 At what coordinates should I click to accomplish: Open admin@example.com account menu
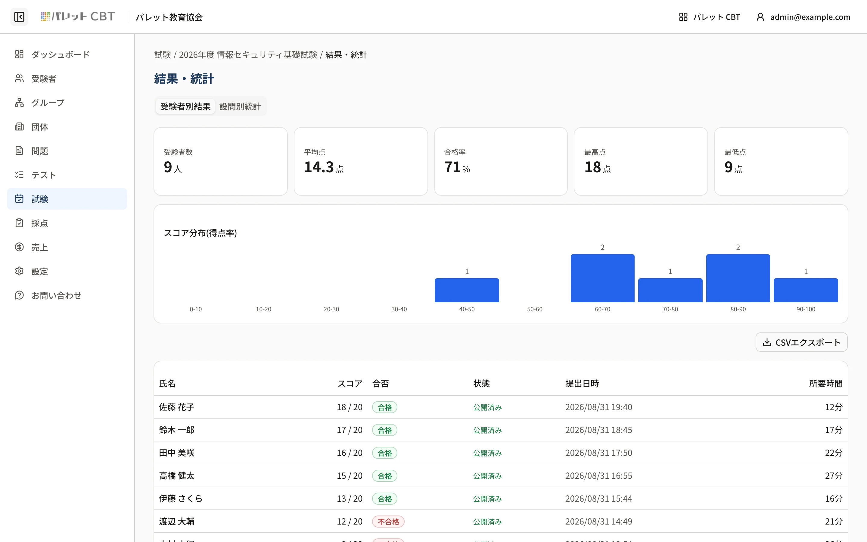tap(803, 17)
